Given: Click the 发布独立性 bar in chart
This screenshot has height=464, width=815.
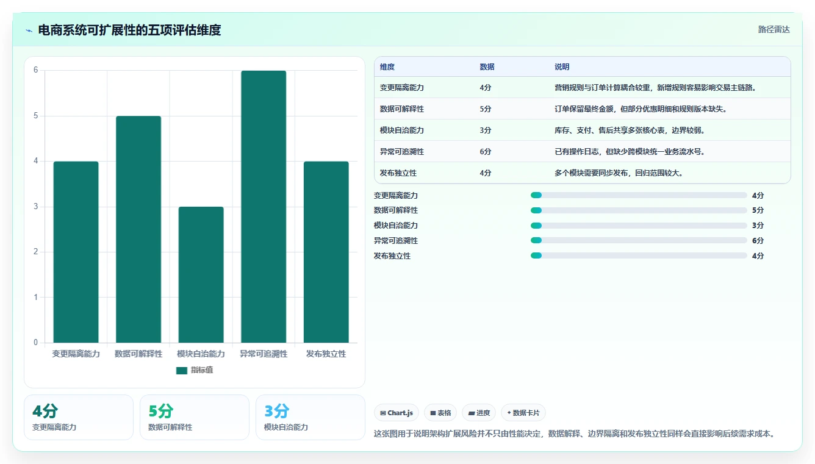Looking at the screenshot, I should (326, 252).
